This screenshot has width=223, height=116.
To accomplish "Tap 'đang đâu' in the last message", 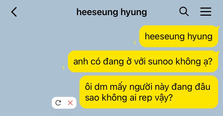I will [191, 87].
